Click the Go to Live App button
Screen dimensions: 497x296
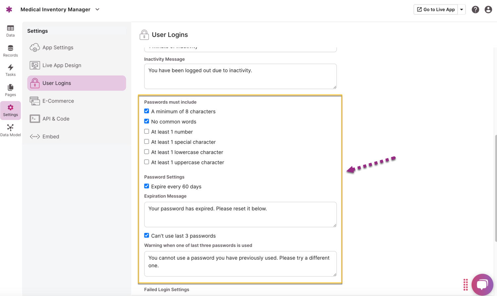pos(435,10)
